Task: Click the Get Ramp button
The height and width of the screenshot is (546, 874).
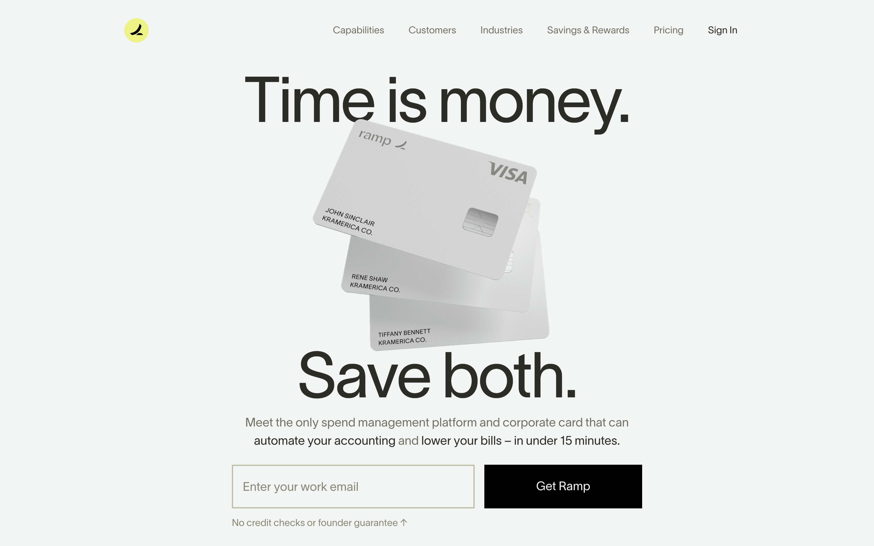Action: pyautogui.click(x=563, y=486)
